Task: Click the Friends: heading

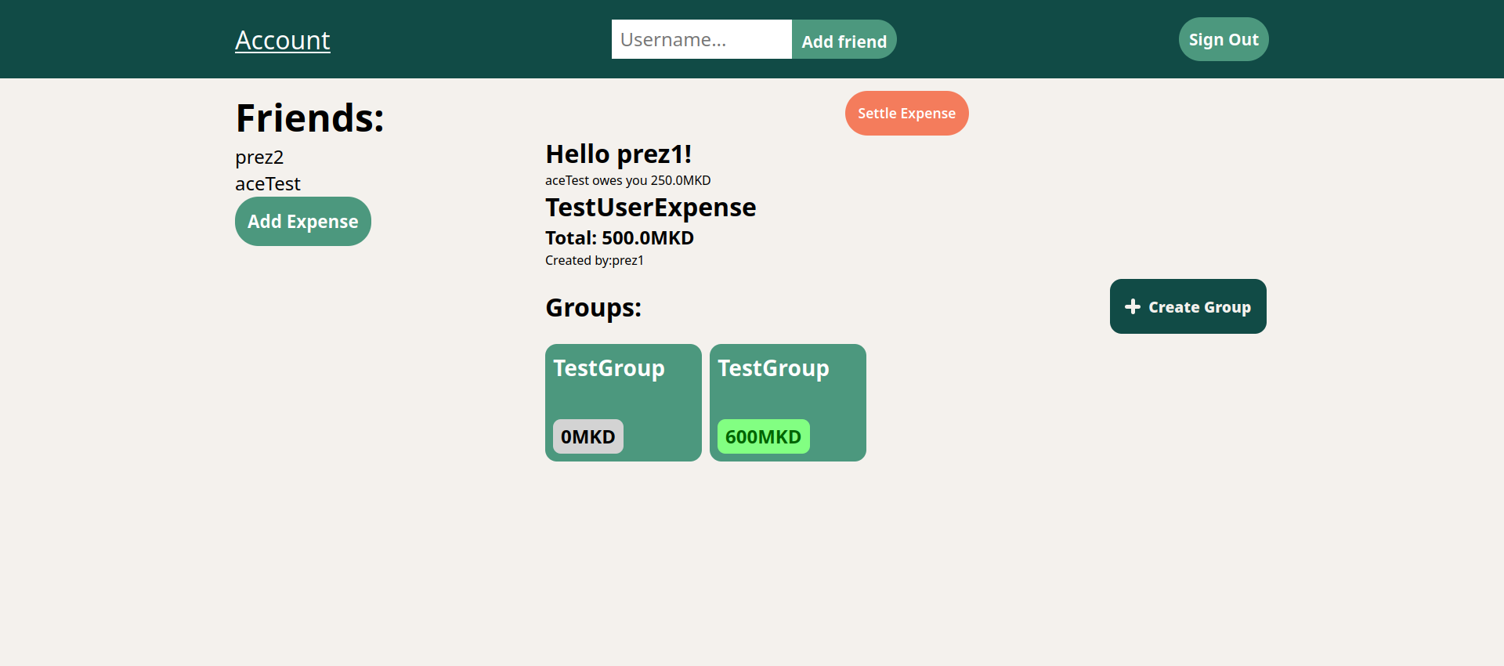Action: (x=309, y=118)
